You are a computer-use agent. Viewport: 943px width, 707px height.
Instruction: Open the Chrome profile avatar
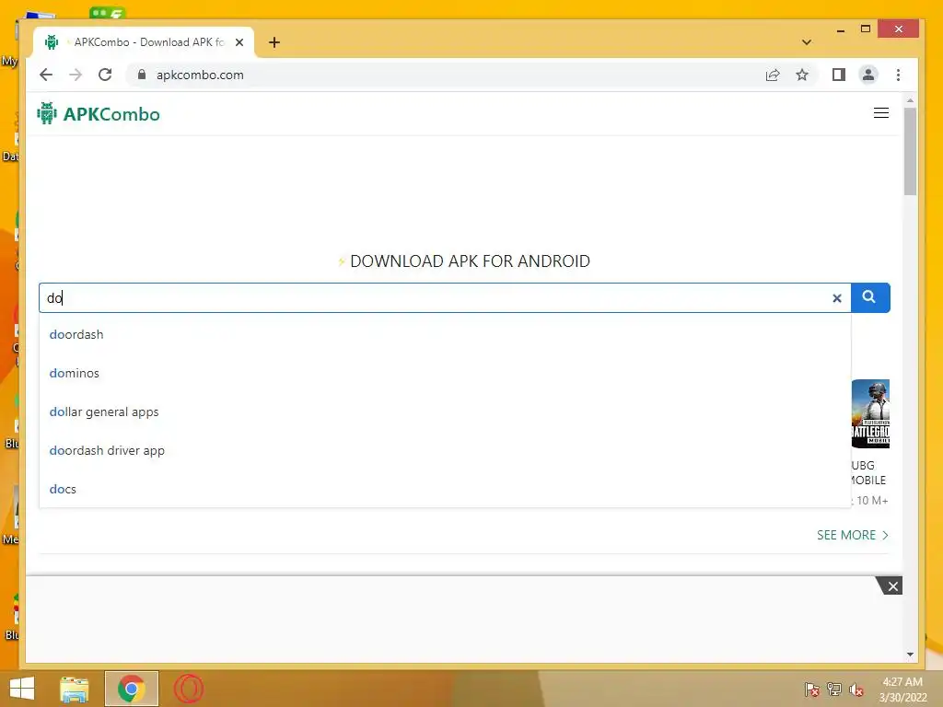[868, 75]
